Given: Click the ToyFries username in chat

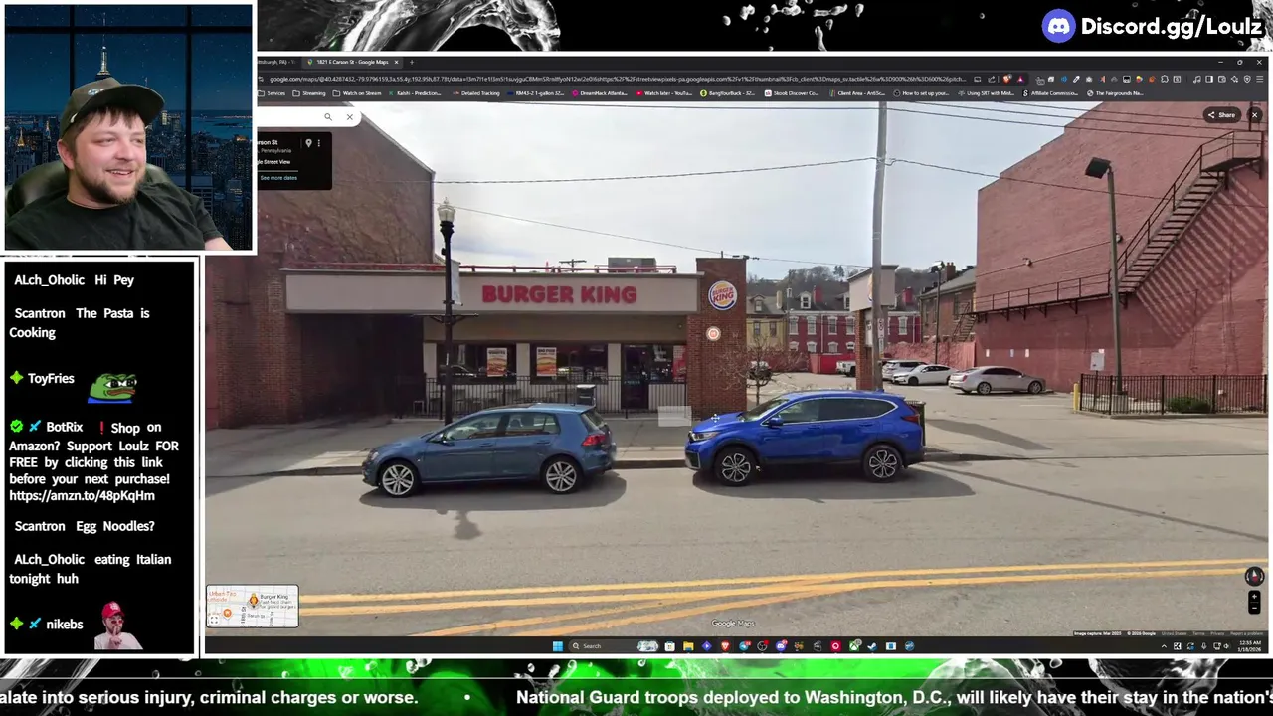Looking at the screenshot, I should (51, 378).
